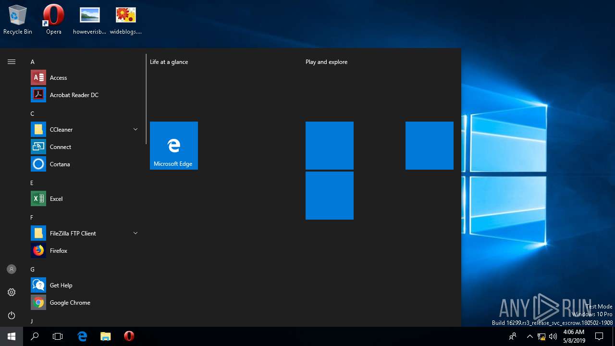Open the Microsoft Edge tile
This screenshot has width=615, height=346.
(x=174, y=146)
